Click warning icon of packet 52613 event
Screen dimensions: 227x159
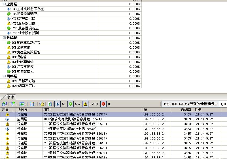tap(7, 134)
